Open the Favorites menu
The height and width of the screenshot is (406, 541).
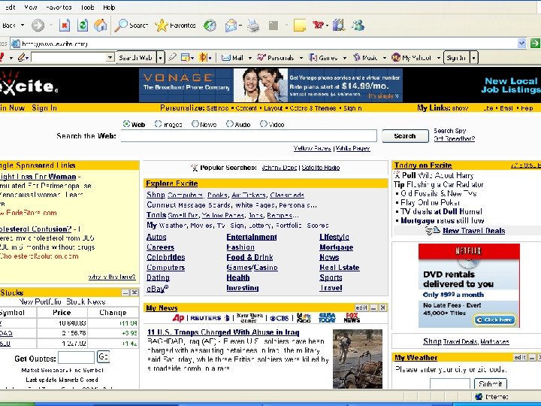[x=59, y=8]
